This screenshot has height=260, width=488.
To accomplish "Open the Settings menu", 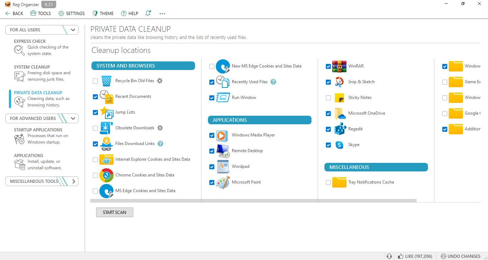I will (71, 13).
